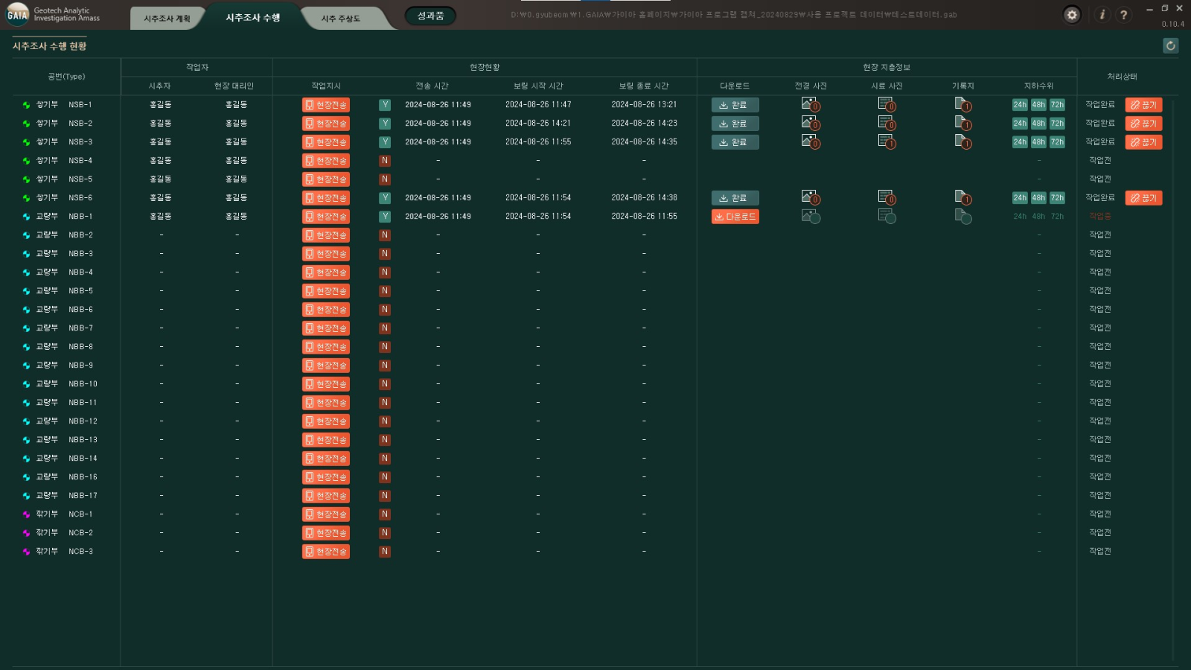The width and height of the screenshot is (1191, 670).
Task: Open settings via the gear icon
Action: pos(1072,15)
